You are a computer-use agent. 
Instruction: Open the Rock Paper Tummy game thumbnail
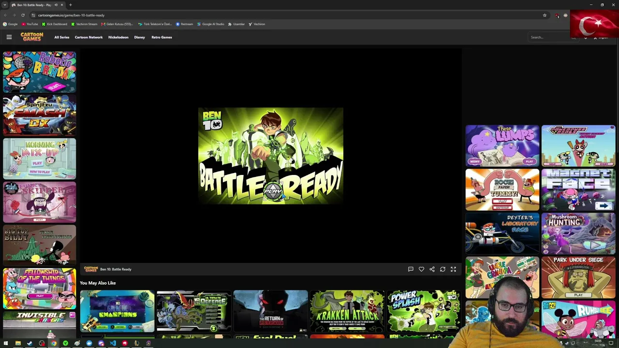(x=502, y=189)
